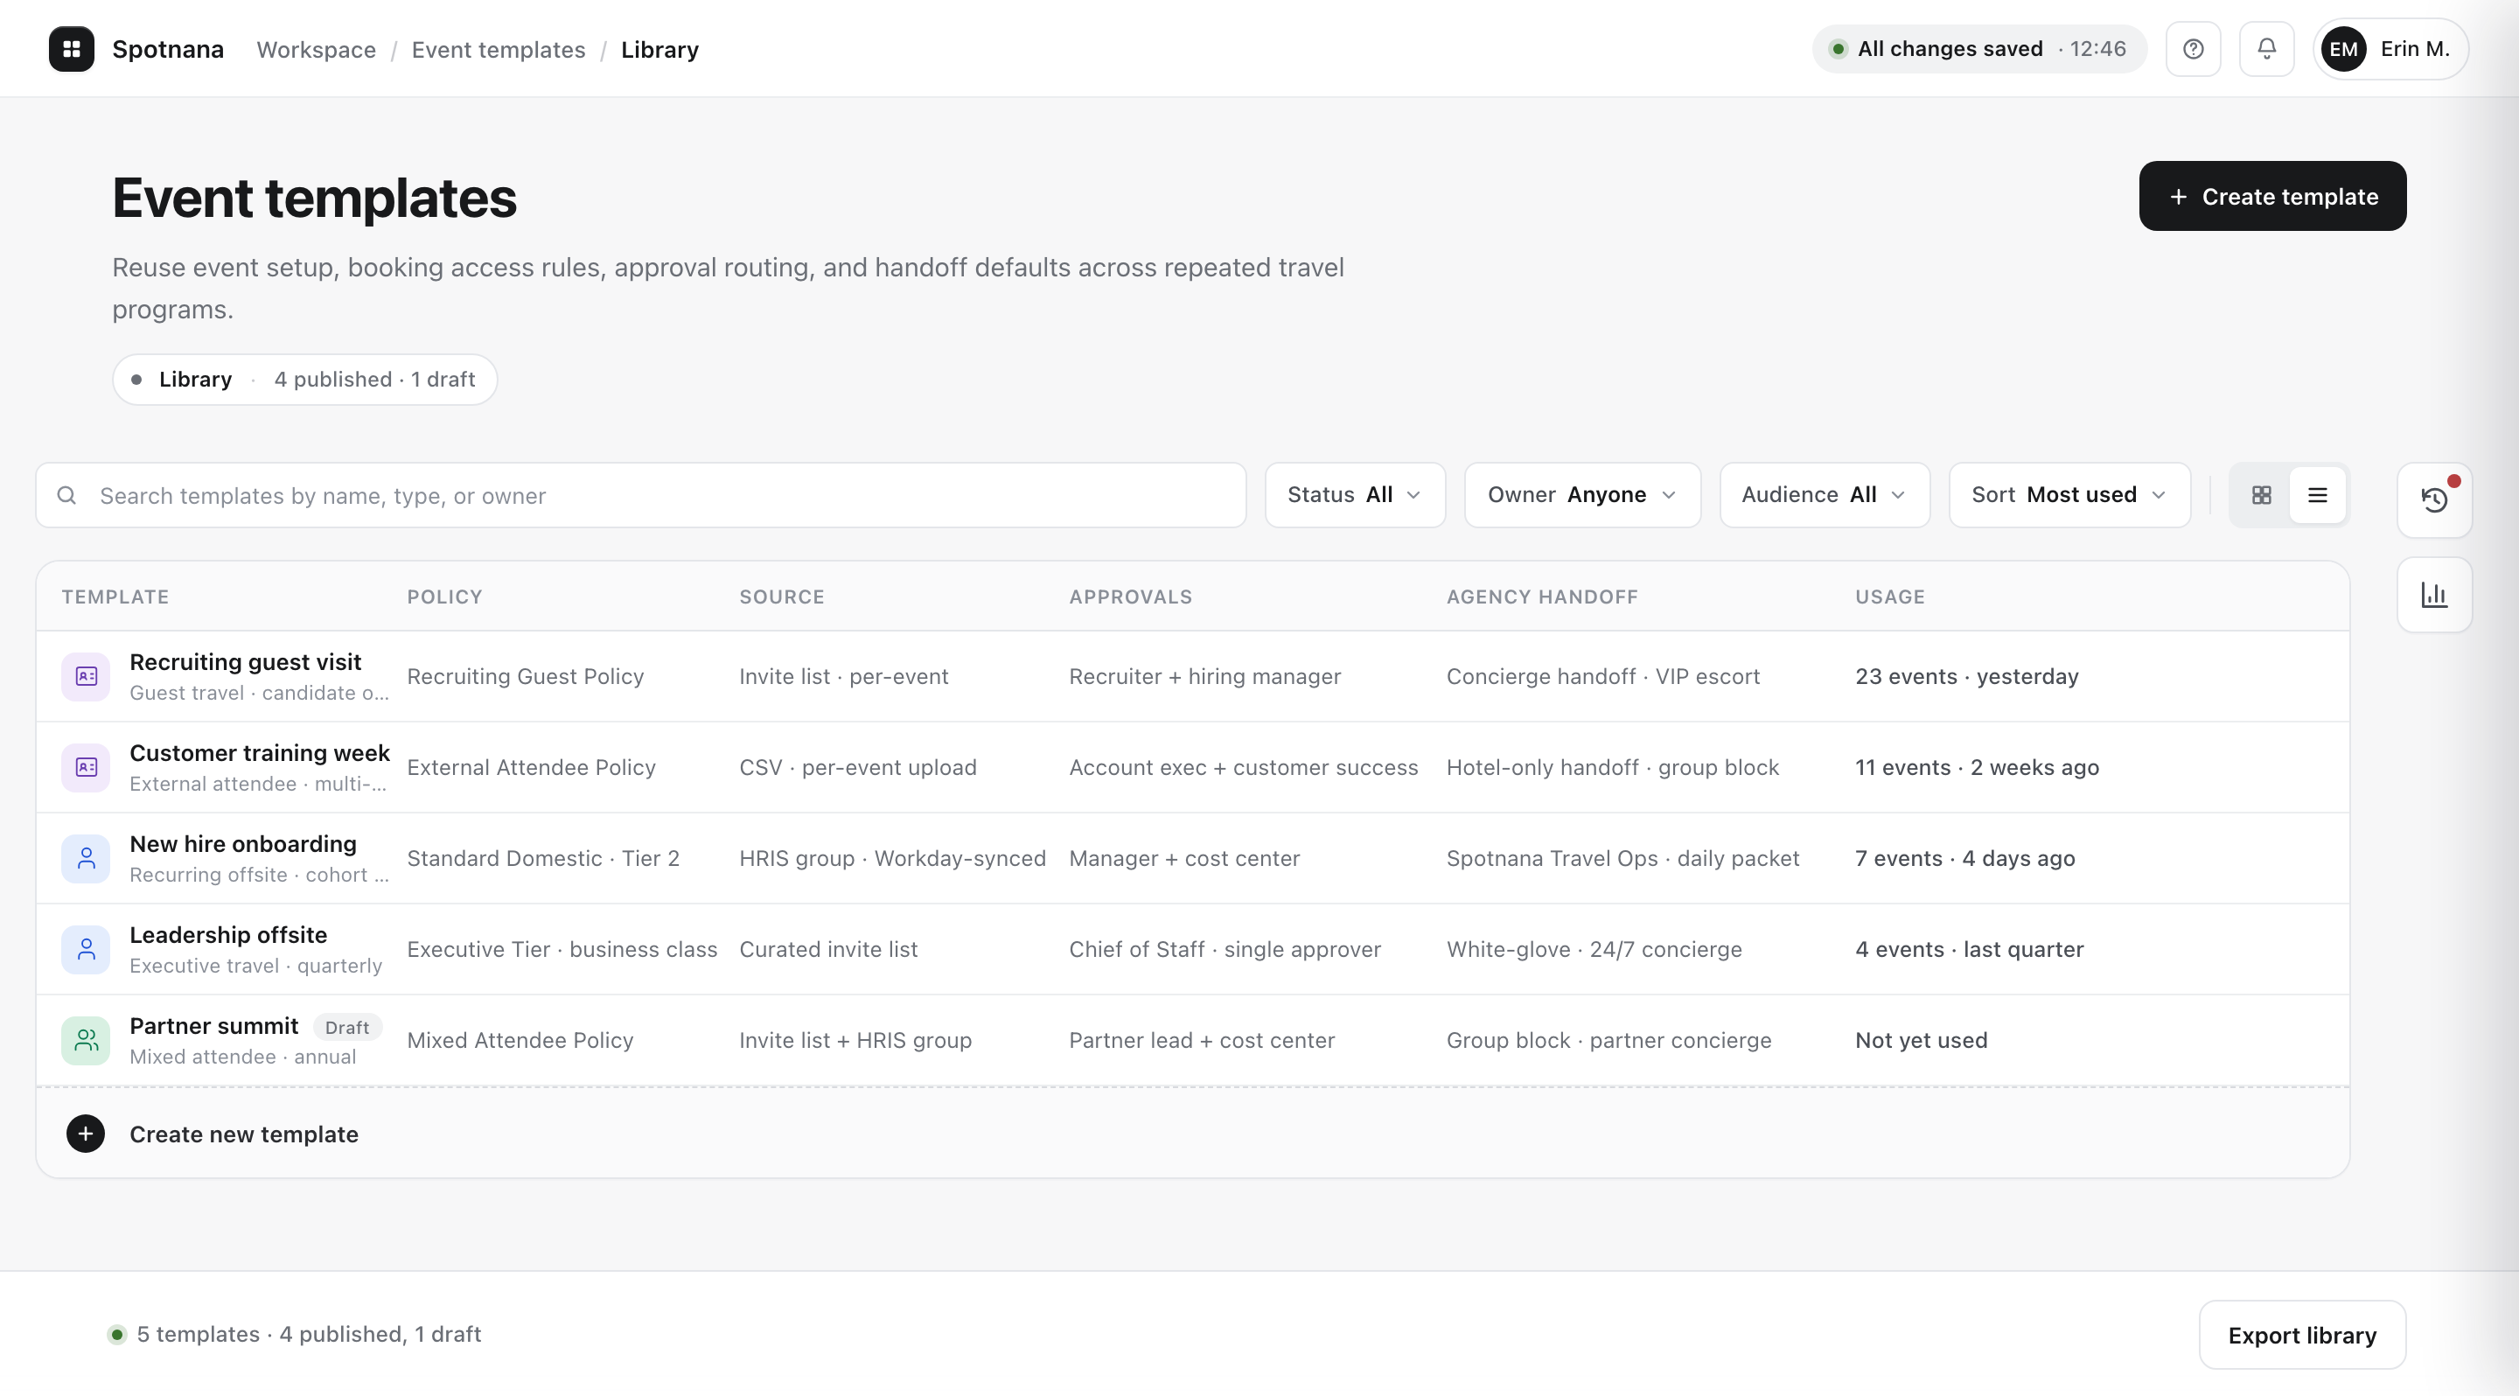Open the Partner summit template
Viewport: 2519px width, 1396px height.
214,1027
